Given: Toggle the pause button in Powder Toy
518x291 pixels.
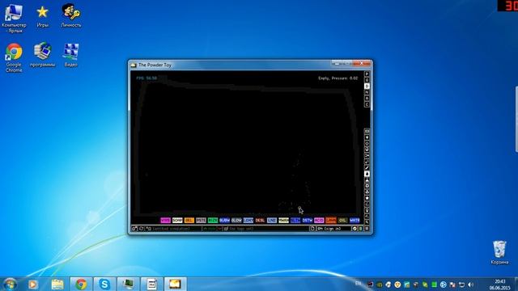Looking at the screenshot, I should [x=367, y=228].
